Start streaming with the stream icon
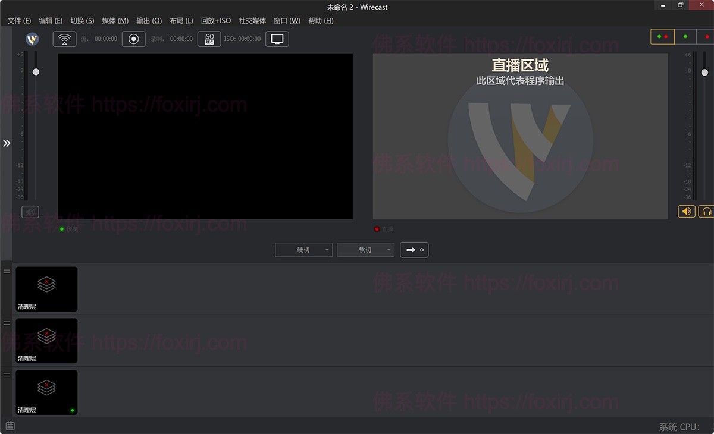 64,39
